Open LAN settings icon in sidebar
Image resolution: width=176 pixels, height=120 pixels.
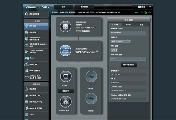tap(27, 95)
